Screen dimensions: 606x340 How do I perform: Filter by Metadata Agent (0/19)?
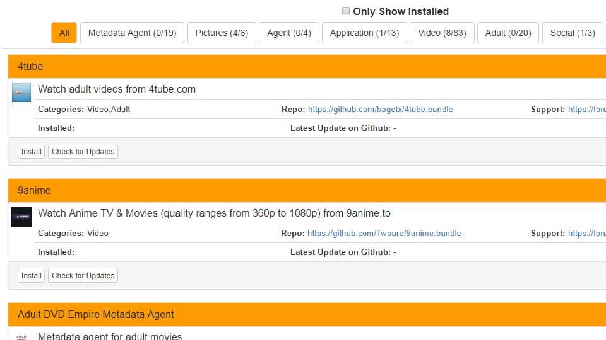tap(132, 33)
